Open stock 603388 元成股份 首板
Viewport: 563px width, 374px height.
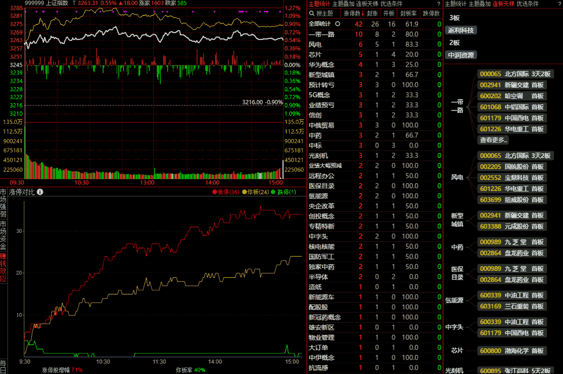pyautogui.click(x=512, y=226)
